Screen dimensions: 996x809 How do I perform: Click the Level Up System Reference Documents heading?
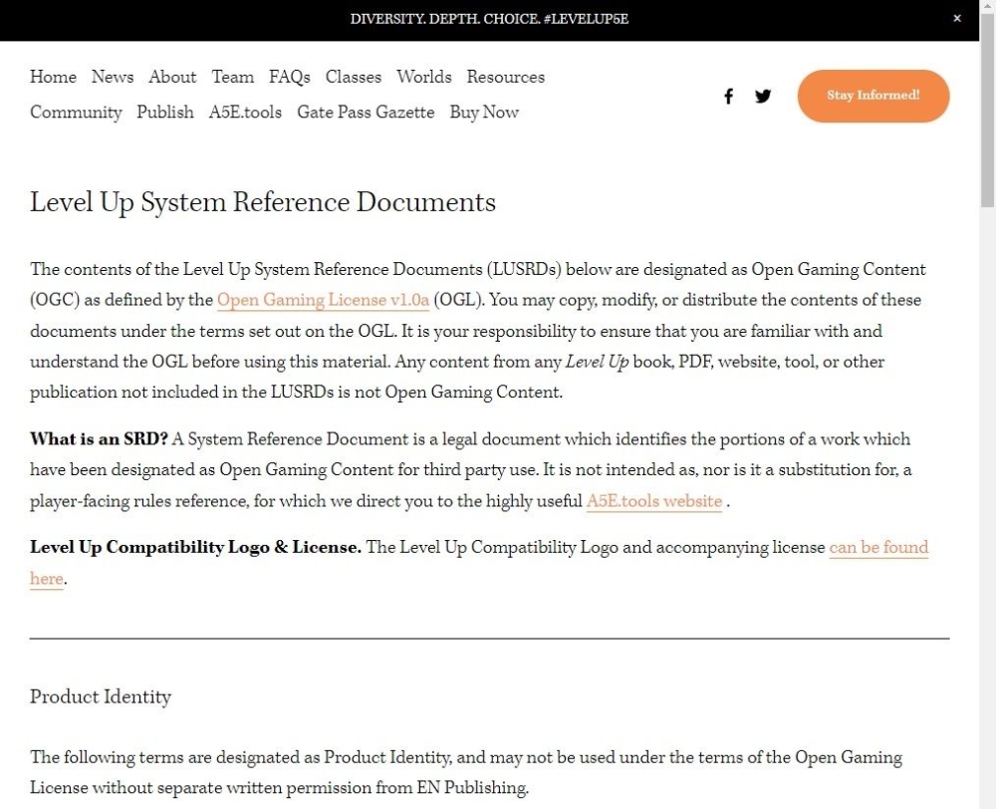262,202
